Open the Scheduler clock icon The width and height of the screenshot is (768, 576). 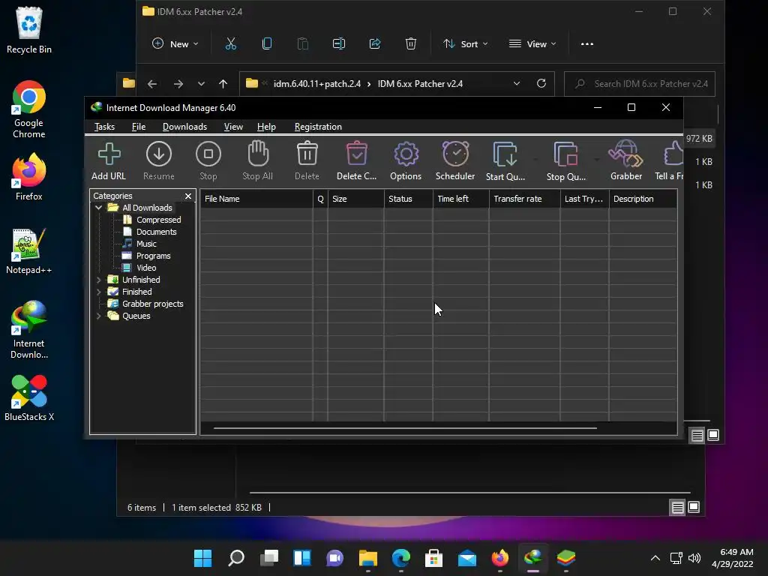click(455, 153)
